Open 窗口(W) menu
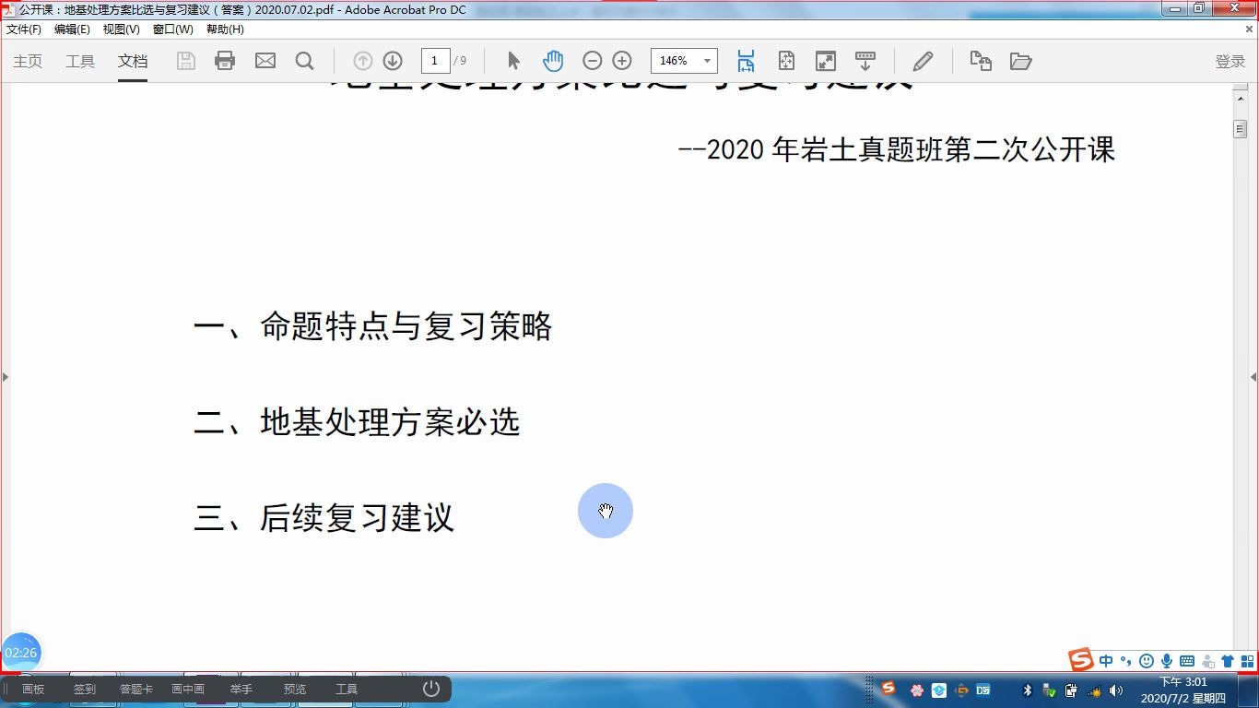1259x708 pixels. click(x=173, y=29)
